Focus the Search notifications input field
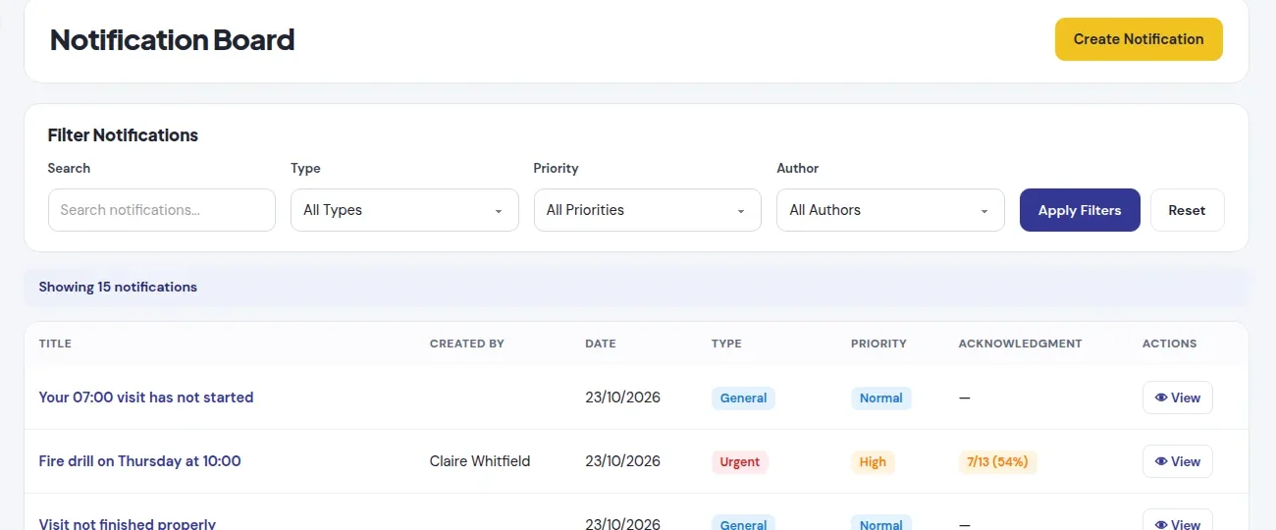1276x530 pixels. pyautogui.click(x=162, y=210)
